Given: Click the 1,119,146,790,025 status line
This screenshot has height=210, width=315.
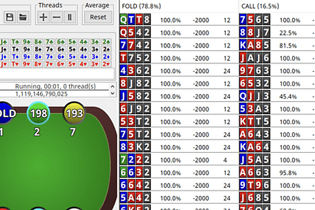Looking at the screenshot, I should pos(41,94).
